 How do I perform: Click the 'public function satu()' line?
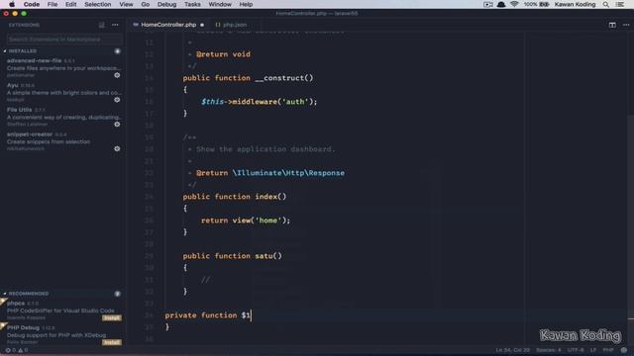[x=232, y=256]
